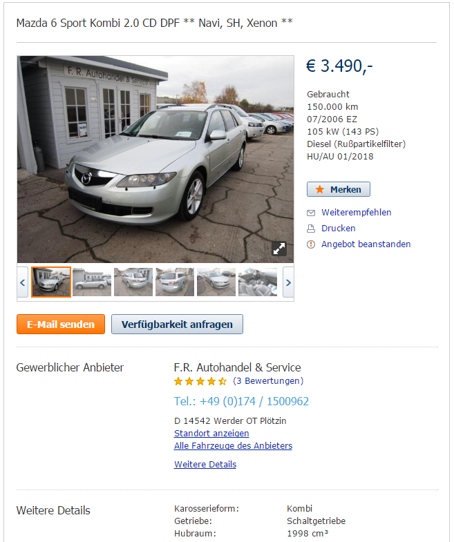
Task: Click the printer icon beside Drucken
Action: pyautogui.click(x=311, y=229)
